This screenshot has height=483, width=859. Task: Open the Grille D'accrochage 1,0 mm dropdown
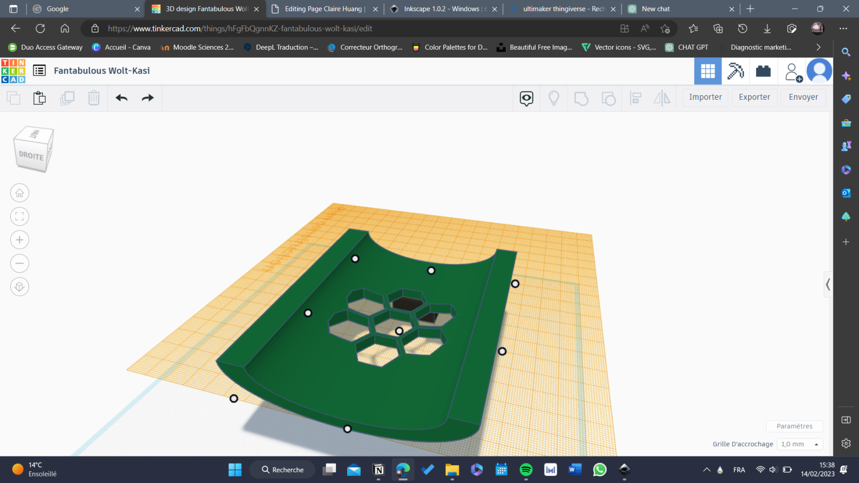click(800, 444)
